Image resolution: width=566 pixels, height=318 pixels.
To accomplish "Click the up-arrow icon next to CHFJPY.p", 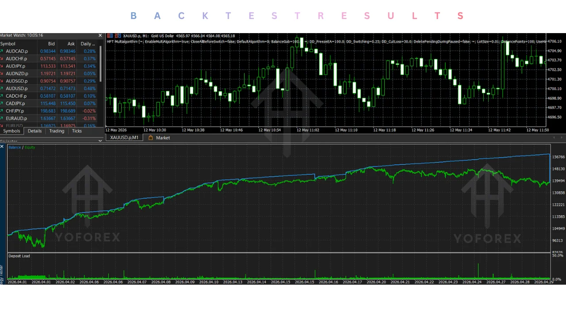I will click(x=2, y=111).
